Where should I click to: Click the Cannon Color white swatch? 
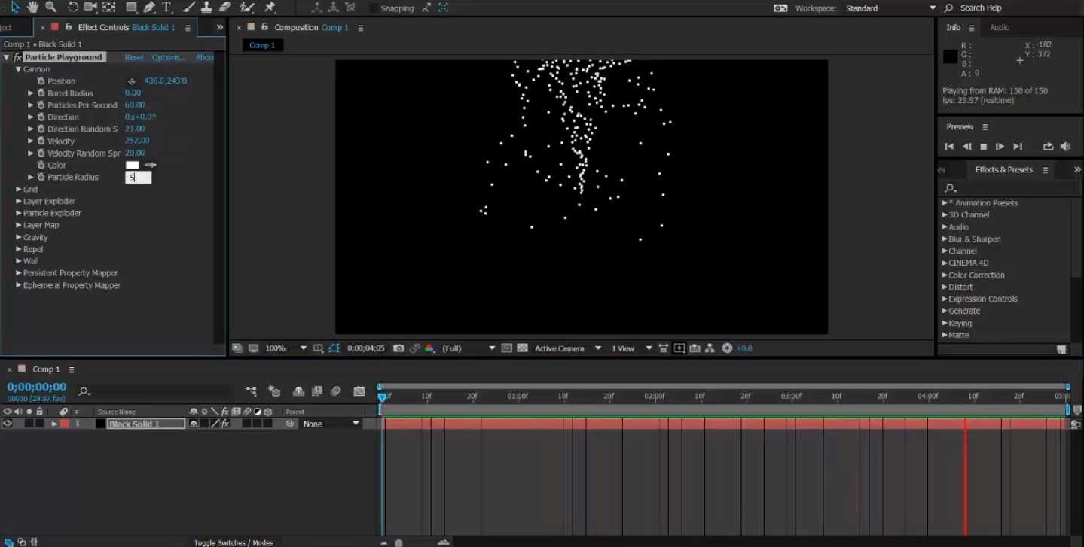133,166
